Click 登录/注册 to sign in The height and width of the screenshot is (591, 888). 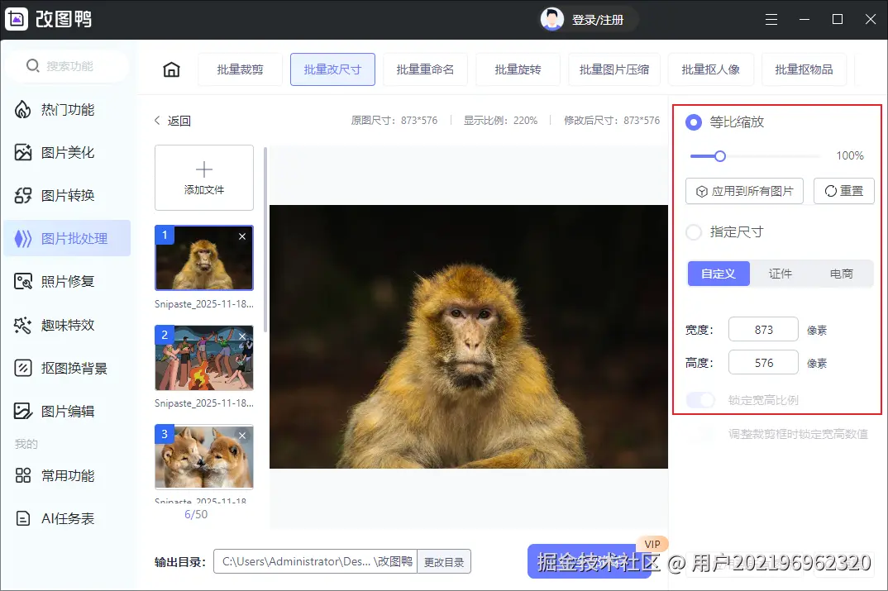coord(598,20)
